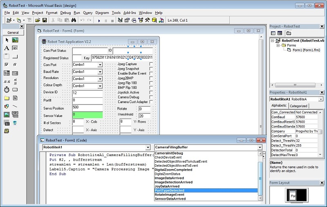
Task: Toggle the BMP Flip 180 checkbox
Action: click(x=151, y=88)
